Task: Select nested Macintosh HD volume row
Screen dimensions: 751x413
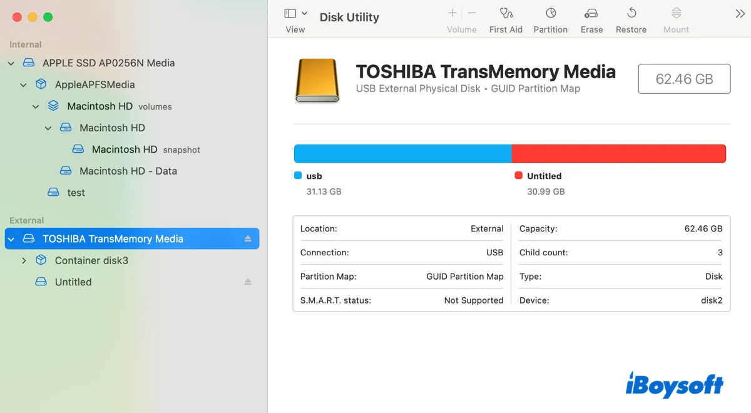Action: coord(112,128)
